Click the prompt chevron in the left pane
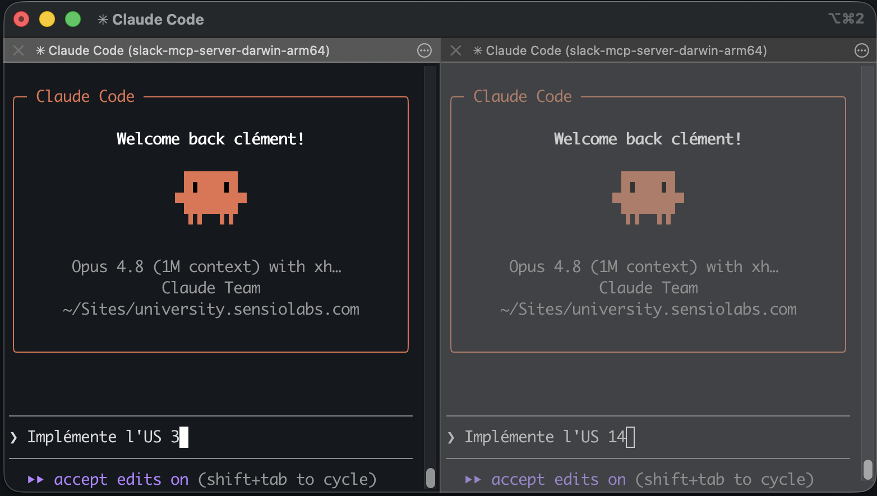The image size is (877, 496). click(x=14, y=437)
